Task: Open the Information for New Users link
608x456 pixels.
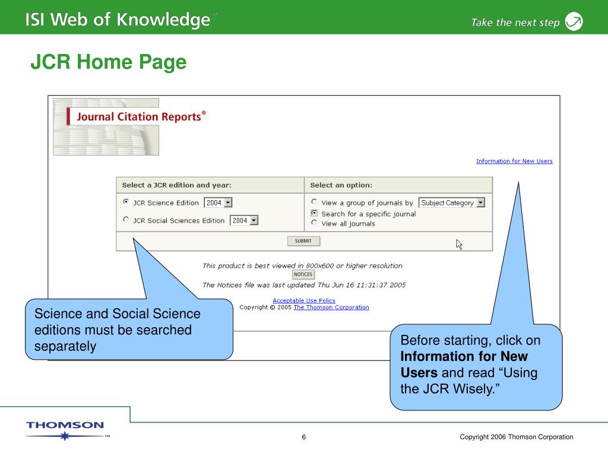Action: click(514, 161)
